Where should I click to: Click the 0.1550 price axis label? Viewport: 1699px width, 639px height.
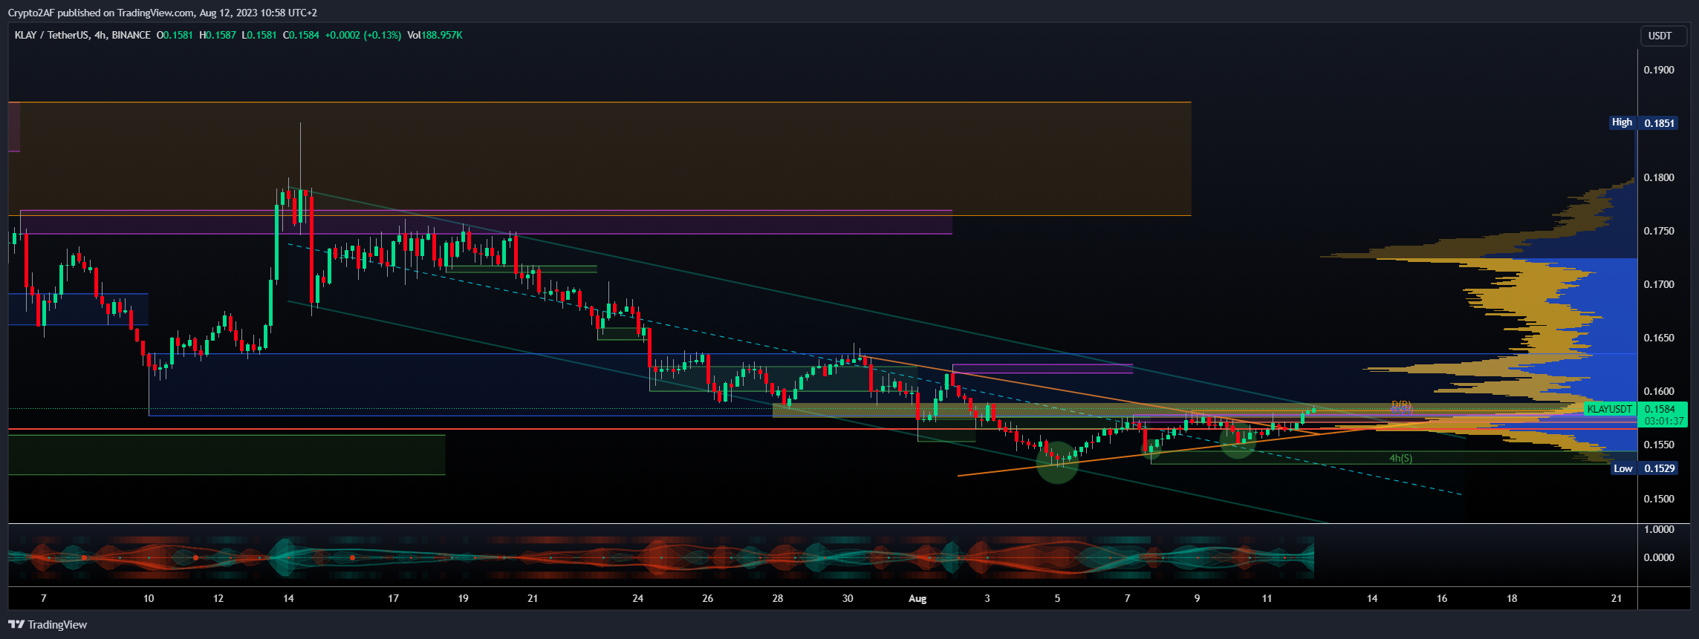[x=1659, y=445]
